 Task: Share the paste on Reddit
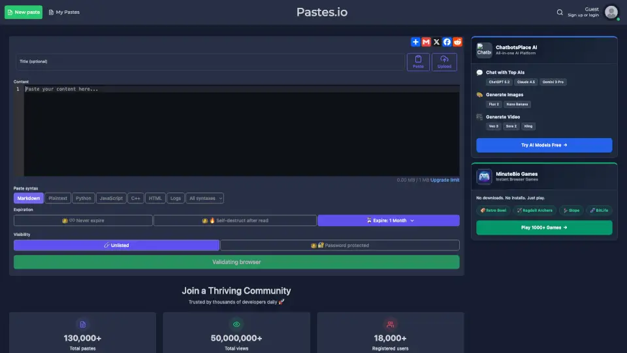click(x=457, y=42)
